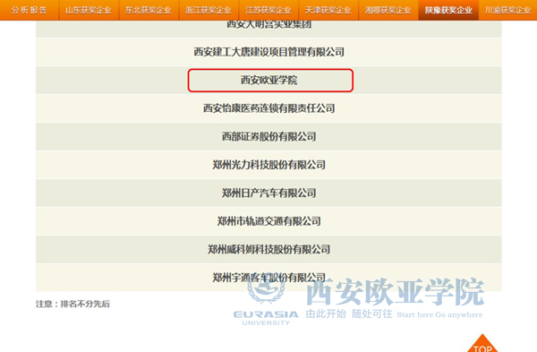Viewport: 537px width, 352px height.
Task: Click the 注意:排名不分先后 note text
Action: [x=72, y=304]
